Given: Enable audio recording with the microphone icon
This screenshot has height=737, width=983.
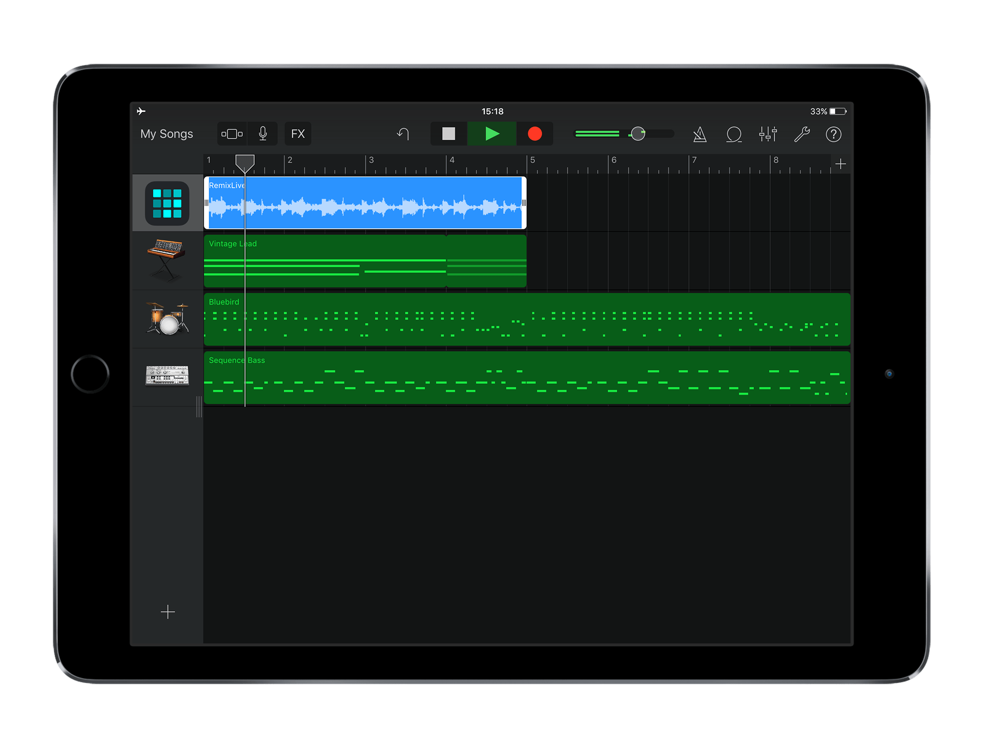Looking at the screenshot, I should coord(262,134).
